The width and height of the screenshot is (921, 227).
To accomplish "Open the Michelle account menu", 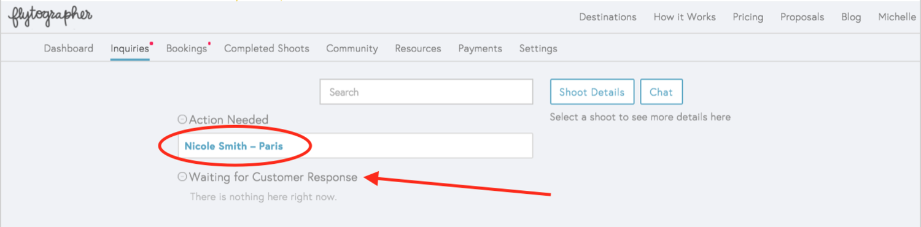I will [x=897, y=17].
